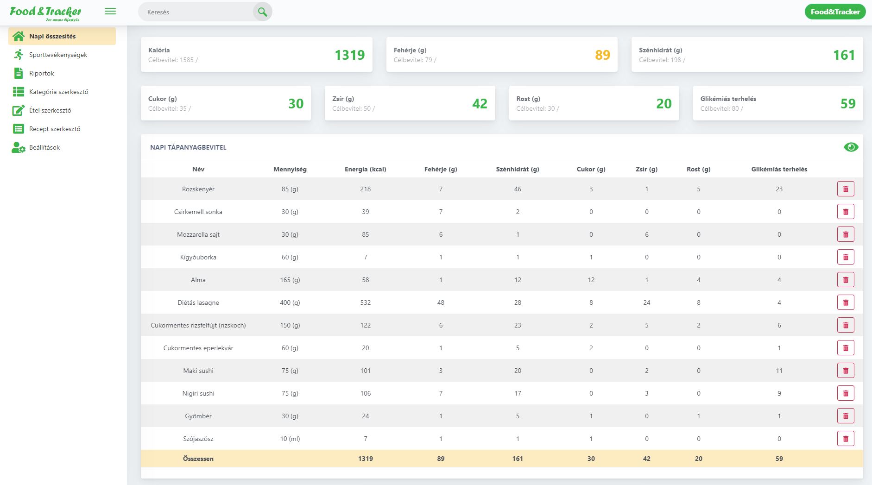Click the Fehérje (g) summary card
Viewport: 872px width, 485px height.
[x=502, y=55]
